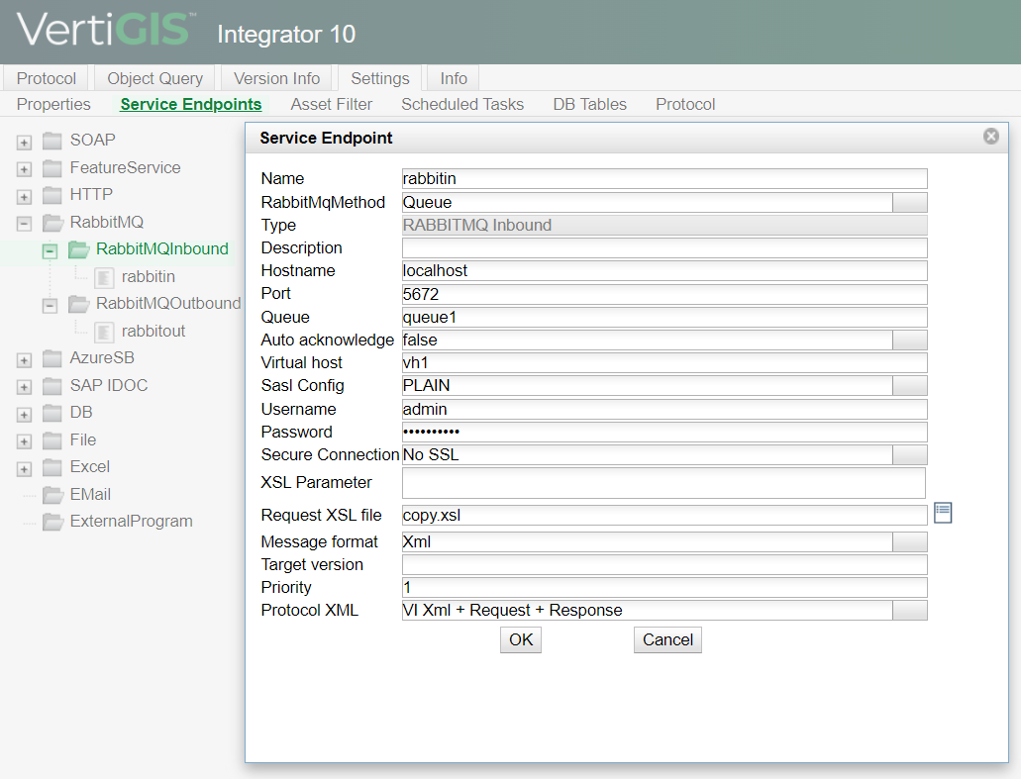Viewport: 1021px width, 779px height.
Task: Select the EMail tree item
Action: [x=90, y=495]
